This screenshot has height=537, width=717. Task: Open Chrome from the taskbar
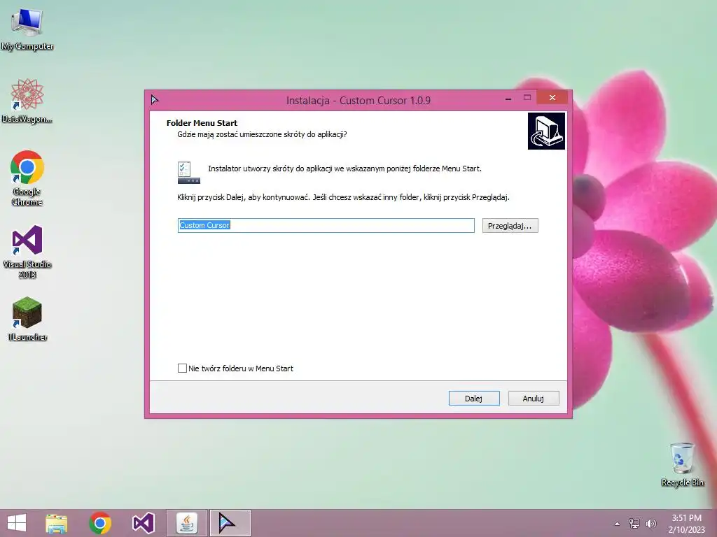[100, 523]
